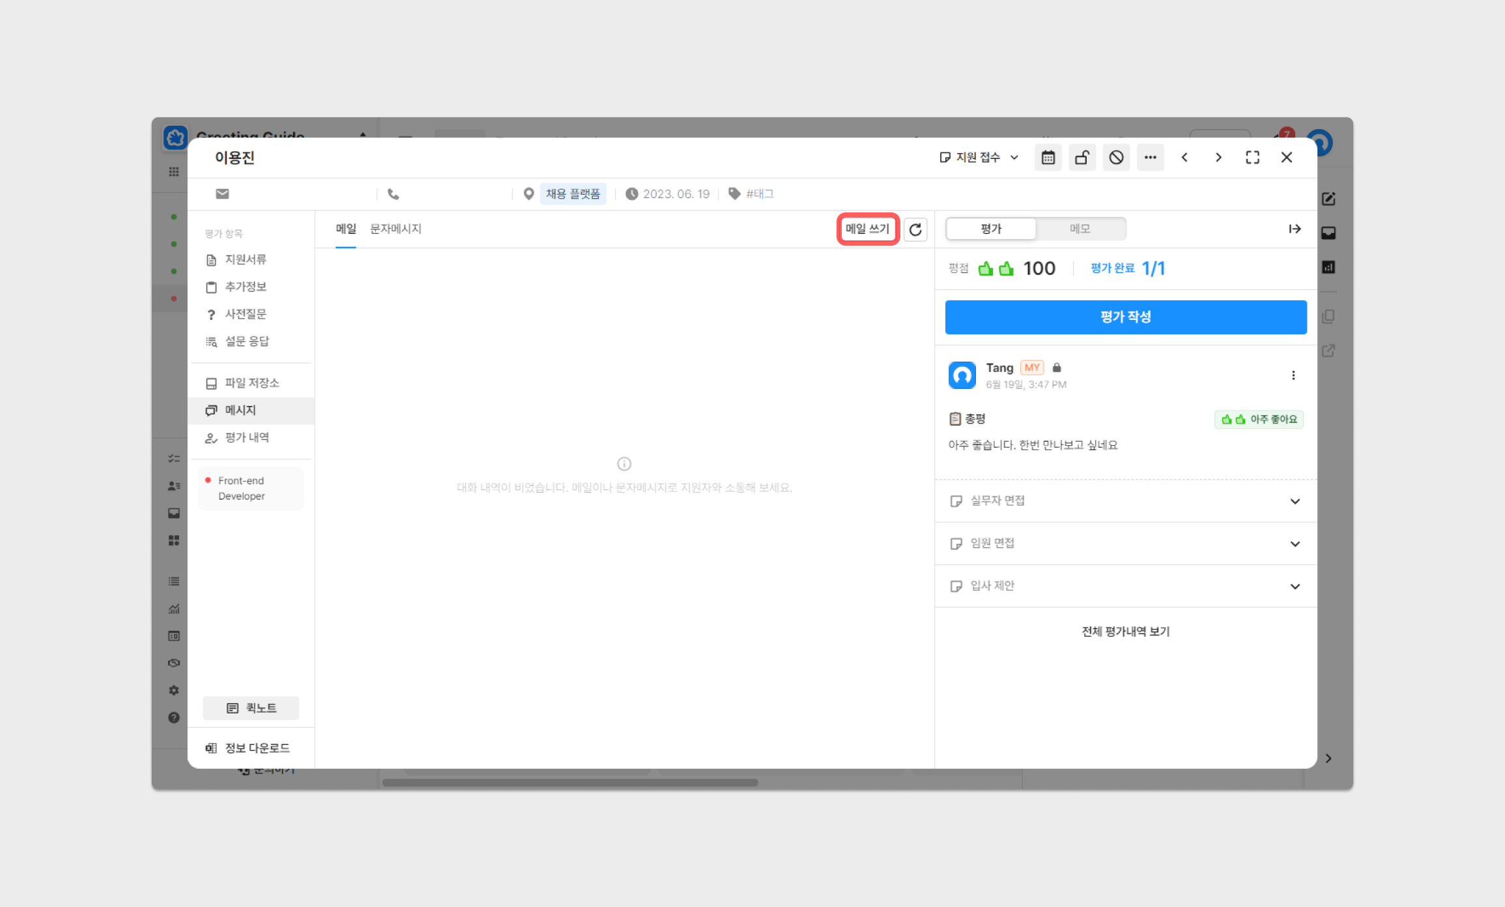Open the 지원 접수 stage dropdown

coord(979,158)
